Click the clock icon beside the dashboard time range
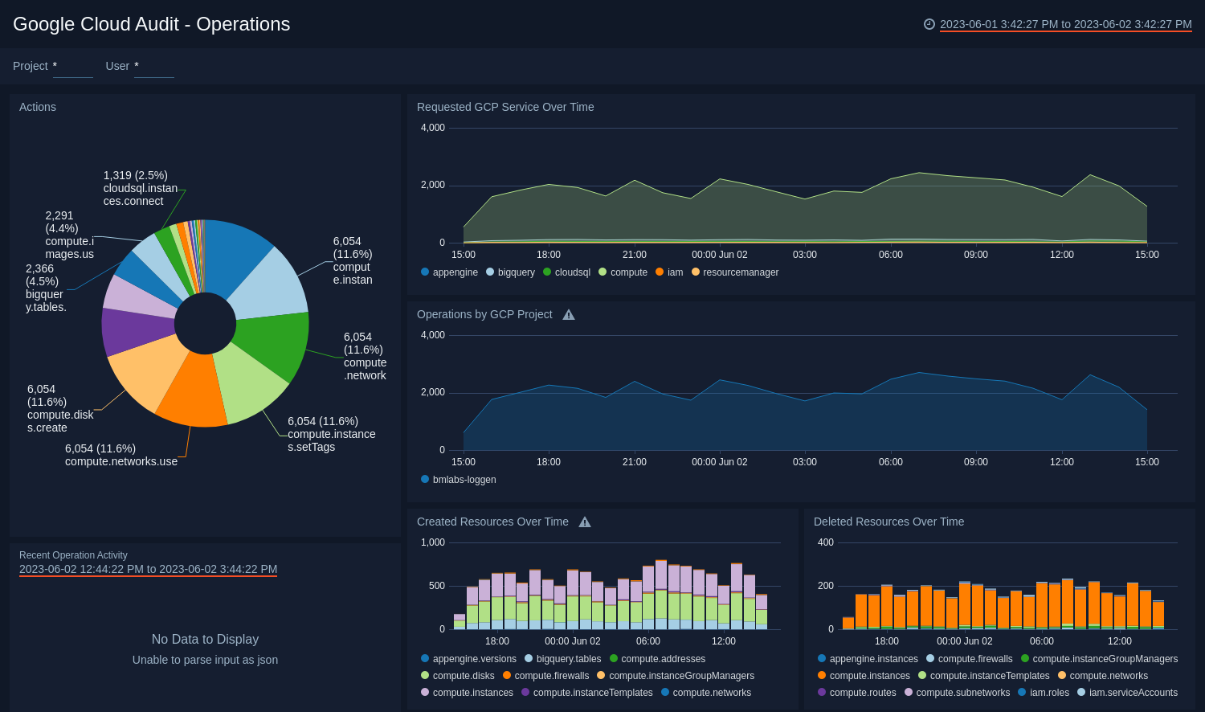Image resolution: width=1205 pixels, height=712 pixels. click(930, 24)
